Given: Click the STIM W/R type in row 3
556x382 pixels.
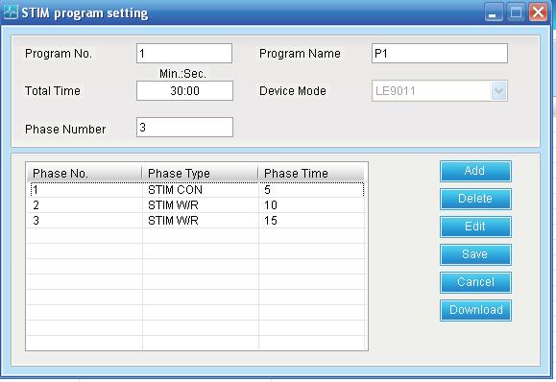Looking at the screenshot, I should (x=173, y=221).
